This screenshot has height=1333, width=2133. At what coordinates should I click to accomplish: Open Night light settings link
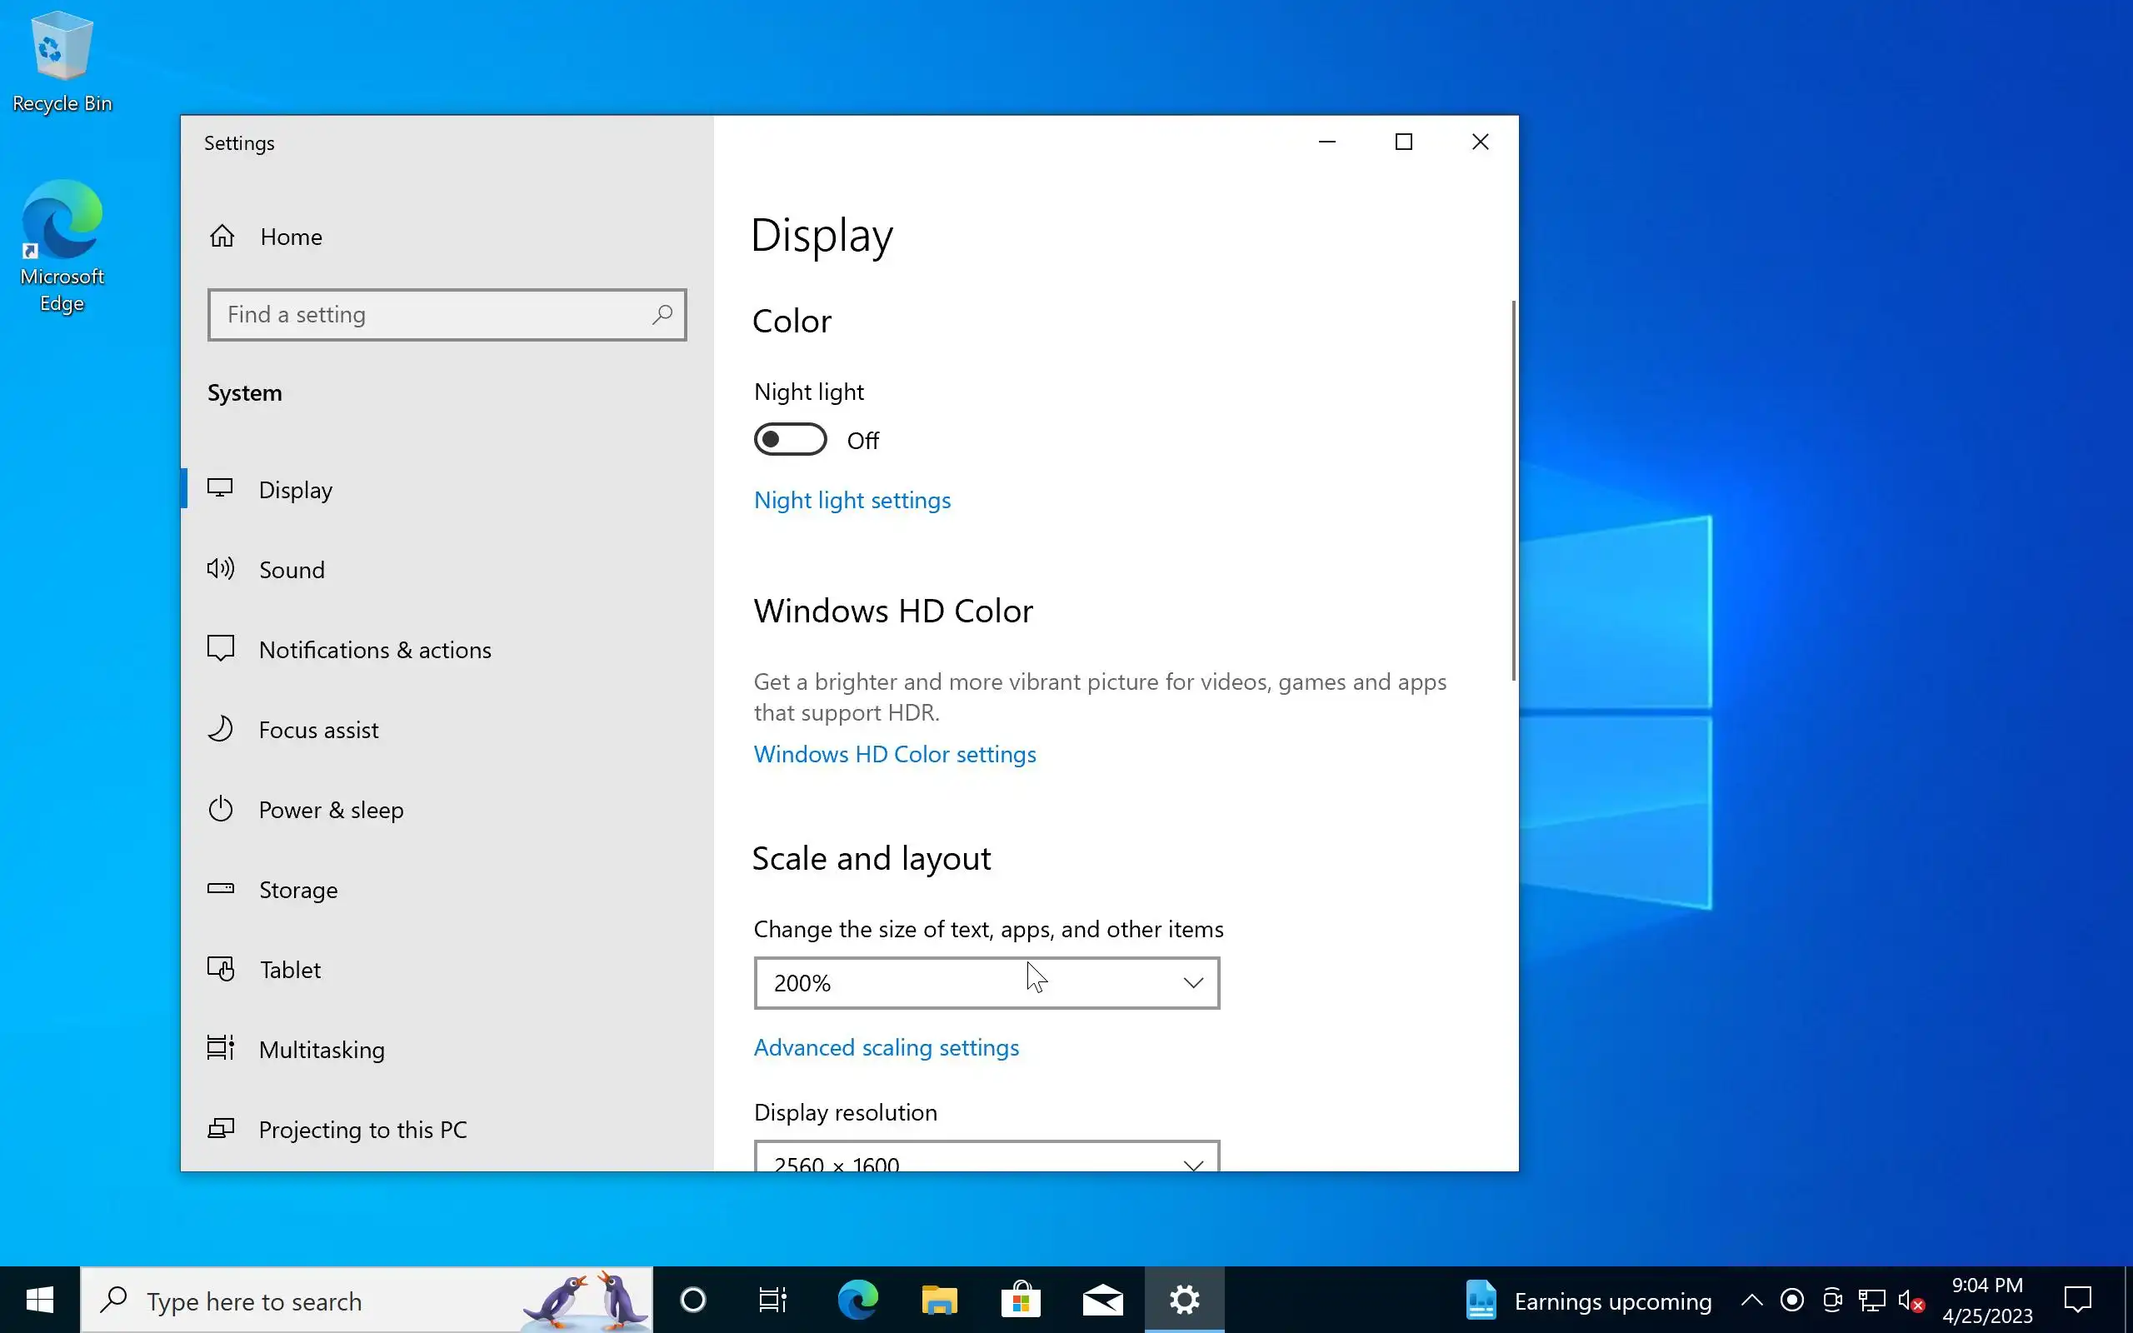tap(852, 500)
